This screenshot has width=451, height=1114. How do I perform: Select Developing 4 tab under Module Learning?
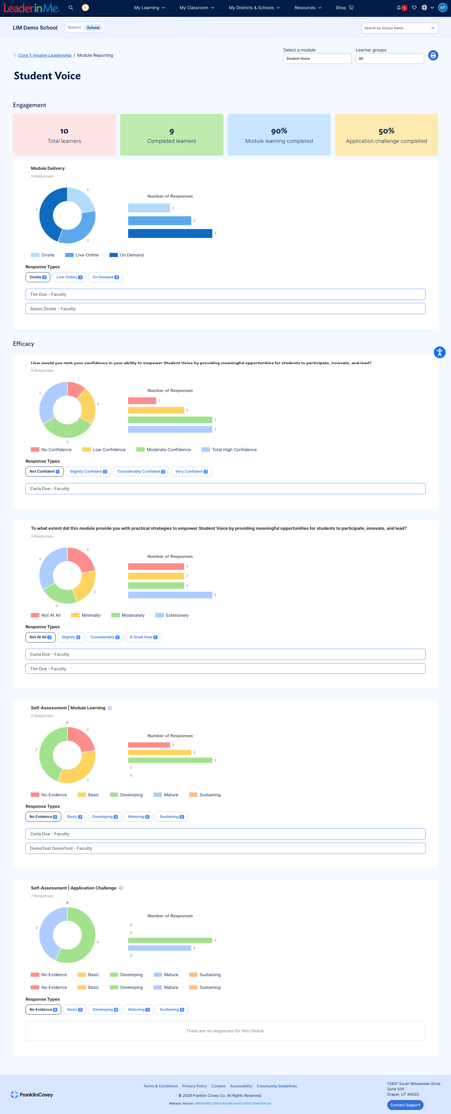(x=105, y=816)
